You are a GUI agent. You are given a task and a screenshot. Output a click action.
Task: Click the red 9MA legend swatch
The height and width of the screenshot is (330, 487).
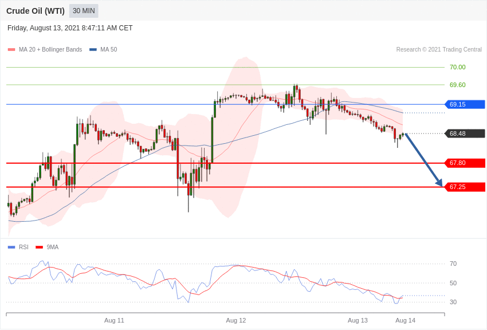click(40, 247)
